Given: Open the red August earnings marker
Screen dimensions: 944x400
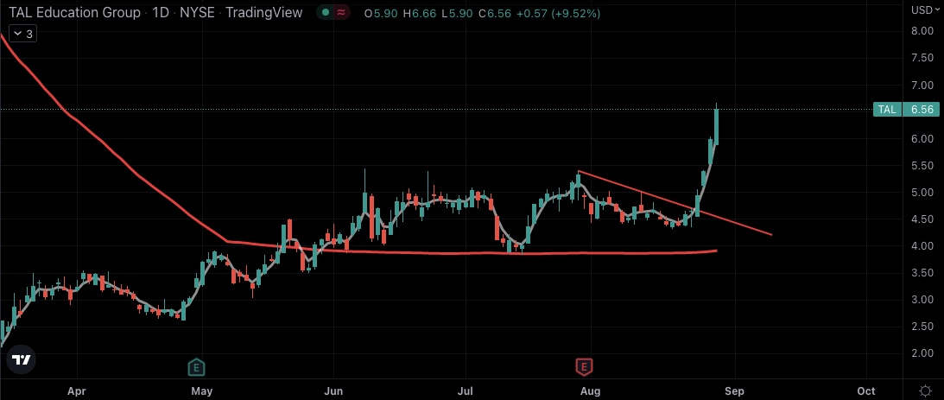Looking at the screenshot, I should (583, 366).
